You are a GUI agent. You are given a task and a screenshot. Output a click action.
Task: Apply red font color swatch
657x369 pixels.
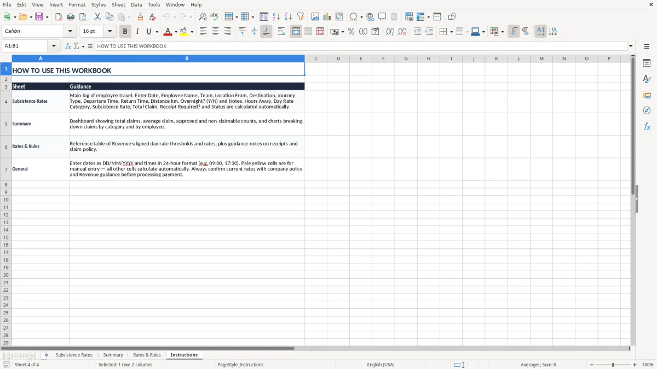168,32
